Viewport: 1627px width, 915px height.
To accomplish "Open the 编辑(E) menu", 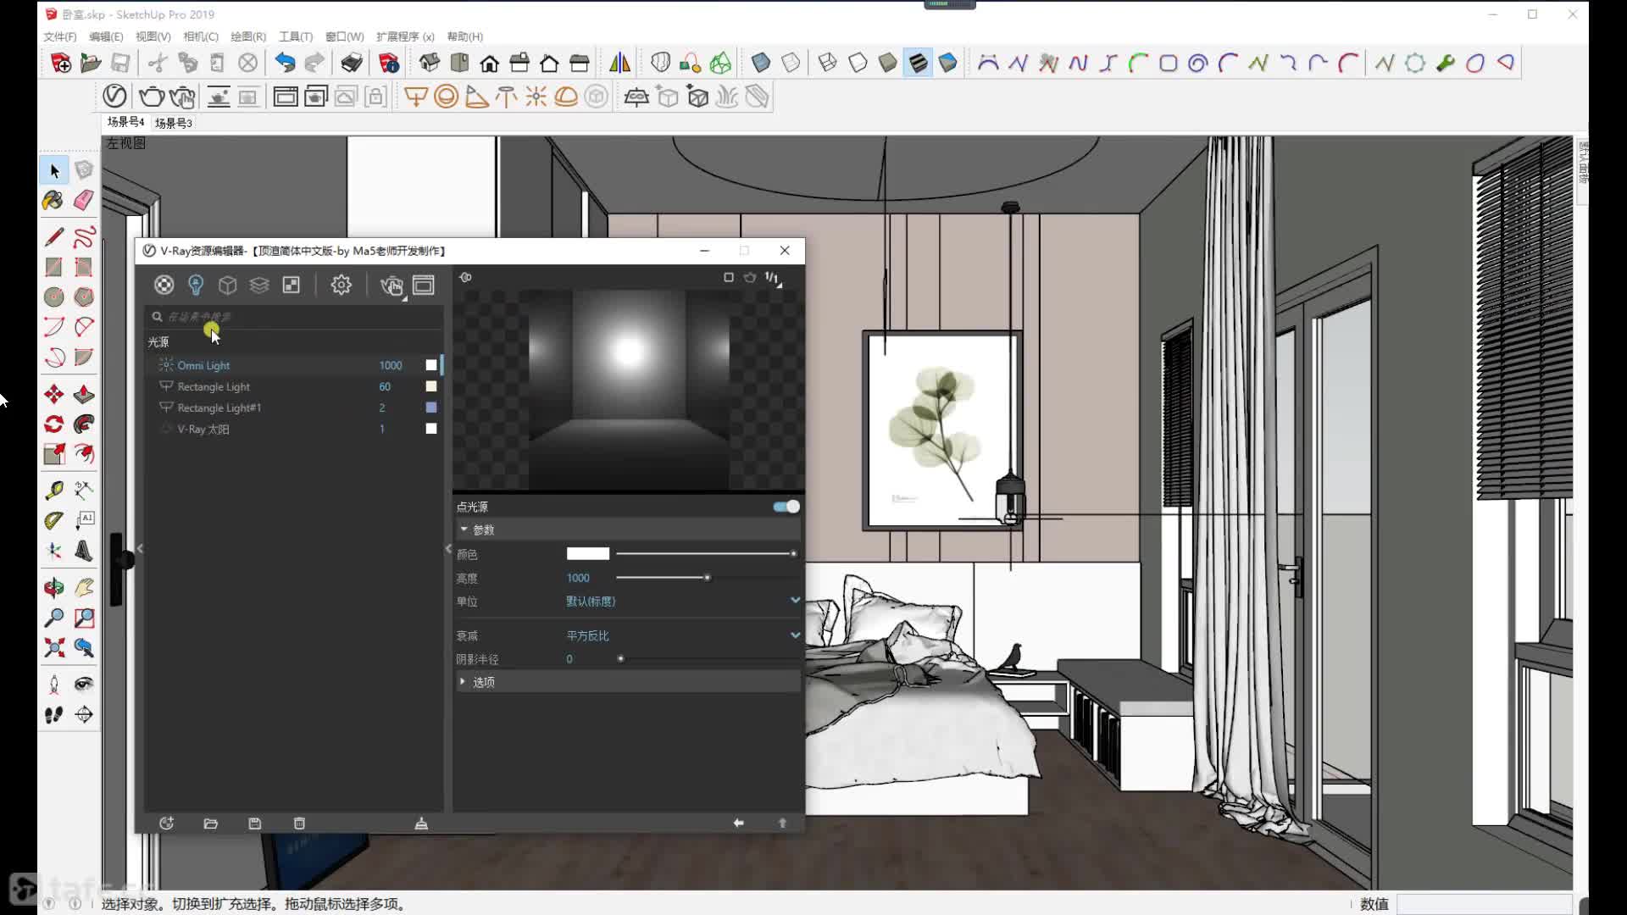I will pos(106,36).
